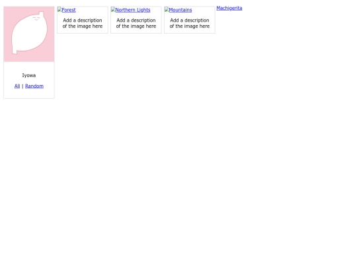Image resolution: width=357 pixels, height=267 pixels.
Task: Open the Forest image link
Action: (67, 10)
